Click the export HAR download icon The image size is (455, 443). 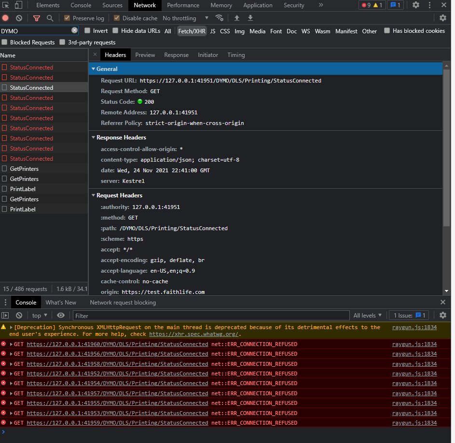point(250,18)
